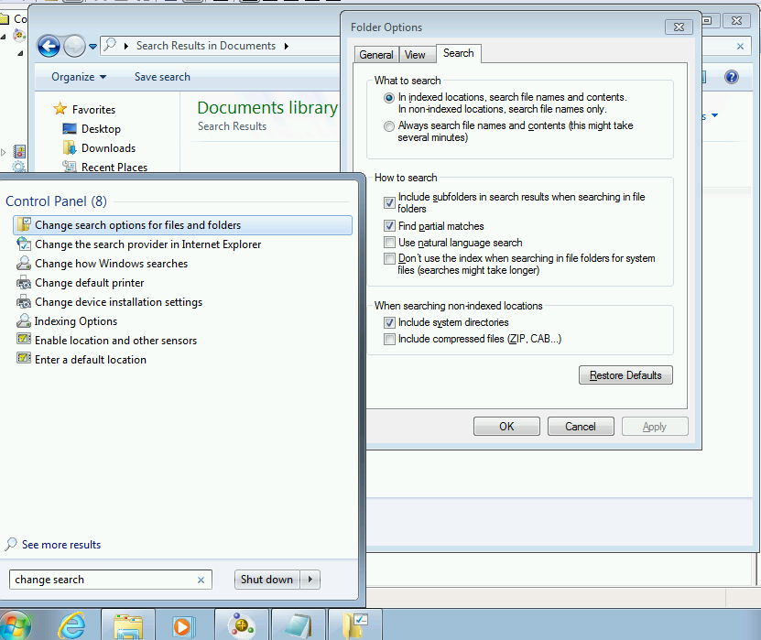Click the blue Help question mark icon

731,78
